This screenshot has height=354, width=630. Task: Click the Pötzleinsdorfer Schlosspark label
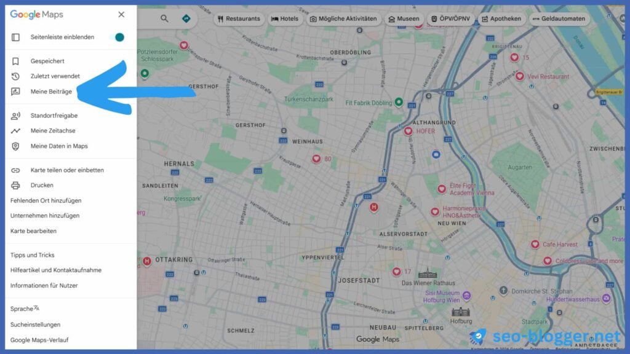(157, 55)
